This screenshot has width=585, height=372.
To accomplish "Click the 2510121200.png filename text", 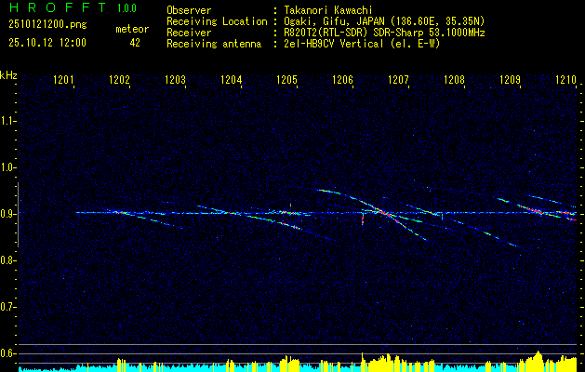I will [x=47, y=25].
